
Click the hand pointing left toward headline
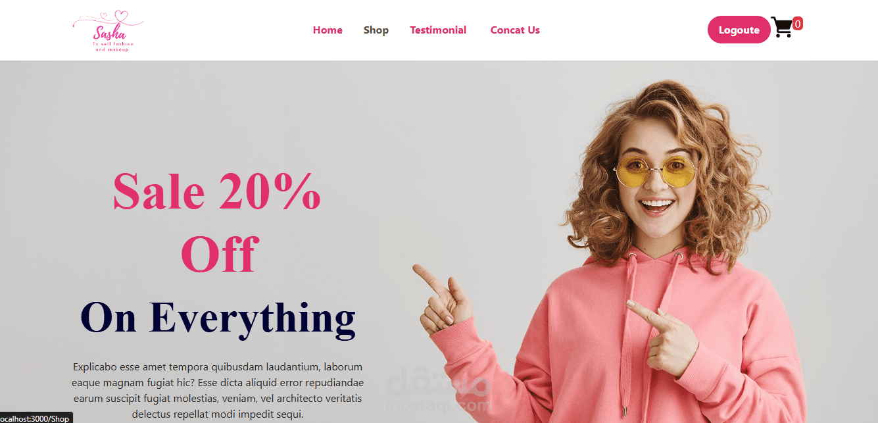point(441,297)
